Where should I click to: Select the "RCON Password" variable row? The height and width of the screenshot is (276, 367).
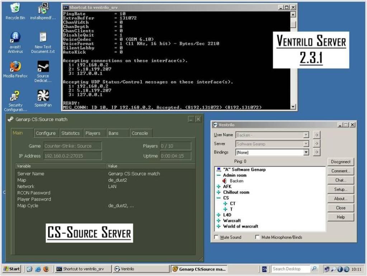(105, 193)
